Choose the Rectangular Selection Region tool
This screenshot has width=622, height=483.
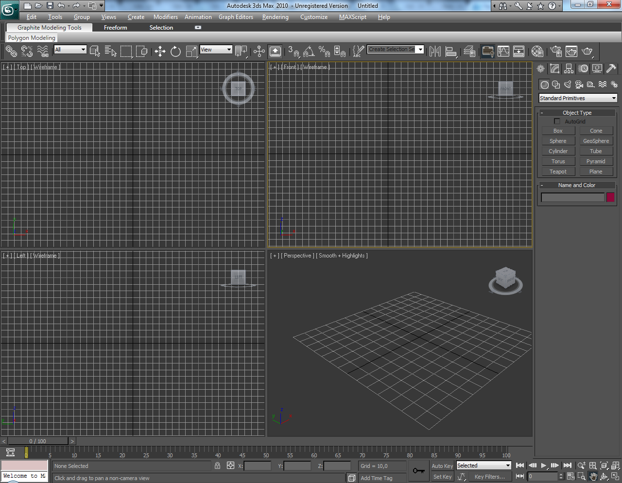126,51
